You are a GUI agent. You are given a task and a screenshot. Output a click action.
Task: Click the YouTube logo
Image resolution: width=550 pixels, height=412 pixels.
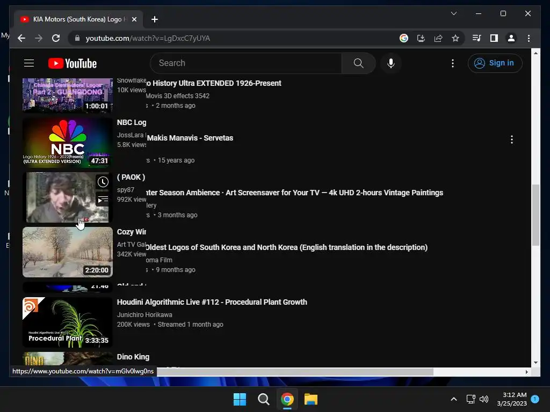73,63
